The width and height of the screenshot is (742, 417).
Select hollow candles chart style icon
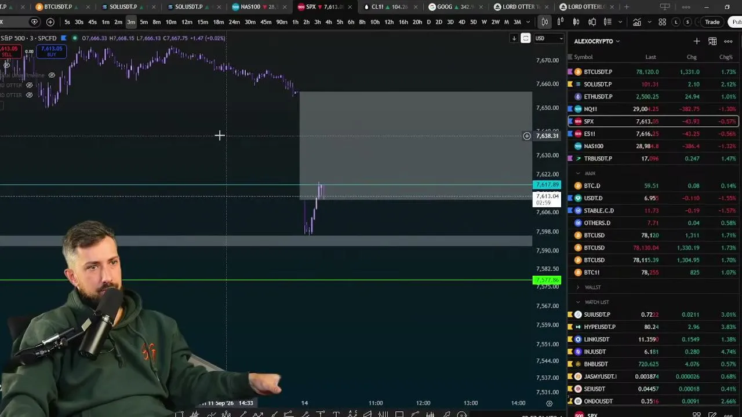coord(576,22)
